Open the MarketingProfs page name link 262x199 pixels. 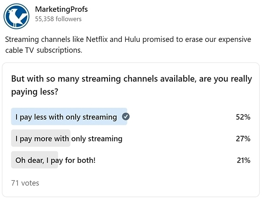coord(61,9)
